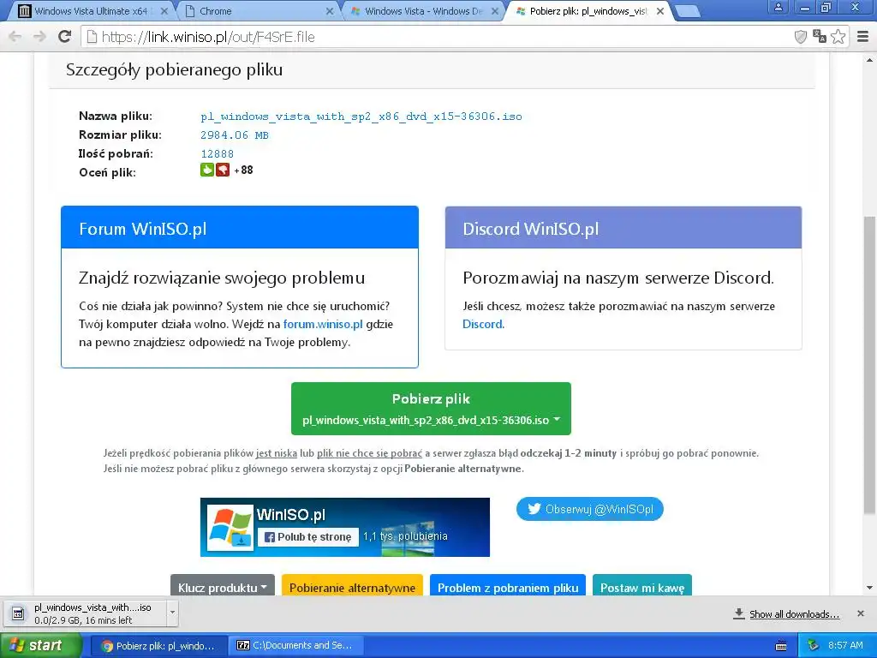Open the Chrome hamburger menu
This screenshot has height=658, width=877.
pos(862,37)
